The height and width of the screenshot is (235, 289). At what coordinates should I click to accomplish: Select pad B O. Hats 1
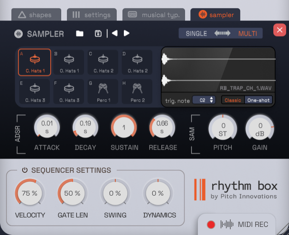[69, 62]
